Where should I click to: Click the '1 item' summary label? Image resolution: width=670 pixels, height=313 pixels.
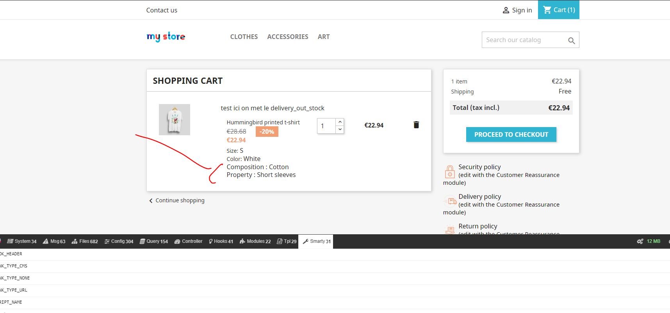[459, 81]
